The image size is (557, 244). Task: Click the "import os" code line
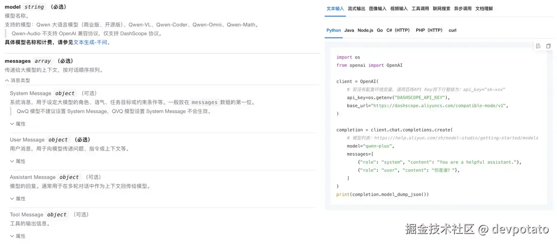pos(348,57)
